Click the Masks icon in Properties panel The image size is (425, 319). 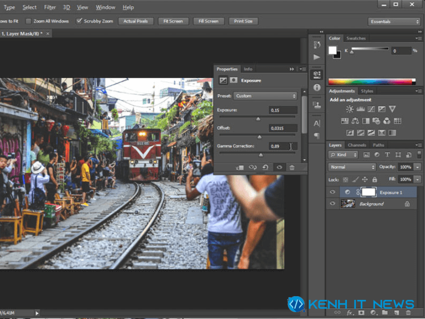click(233, 80)
